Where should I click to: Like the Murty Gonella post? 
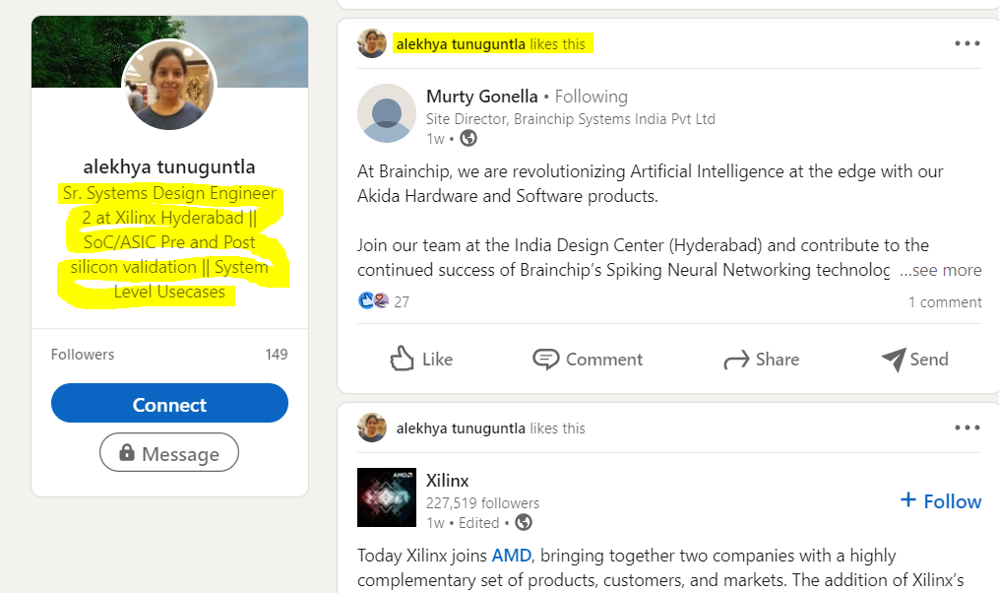(x=421, y=359)
